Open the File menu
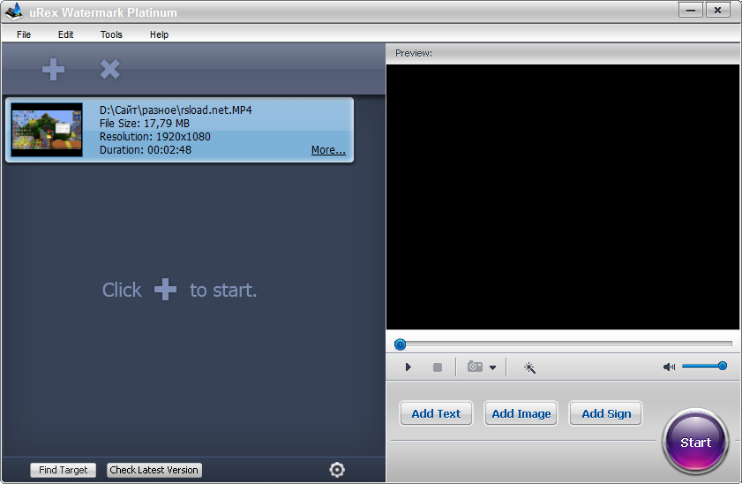 tap(24, 34)
